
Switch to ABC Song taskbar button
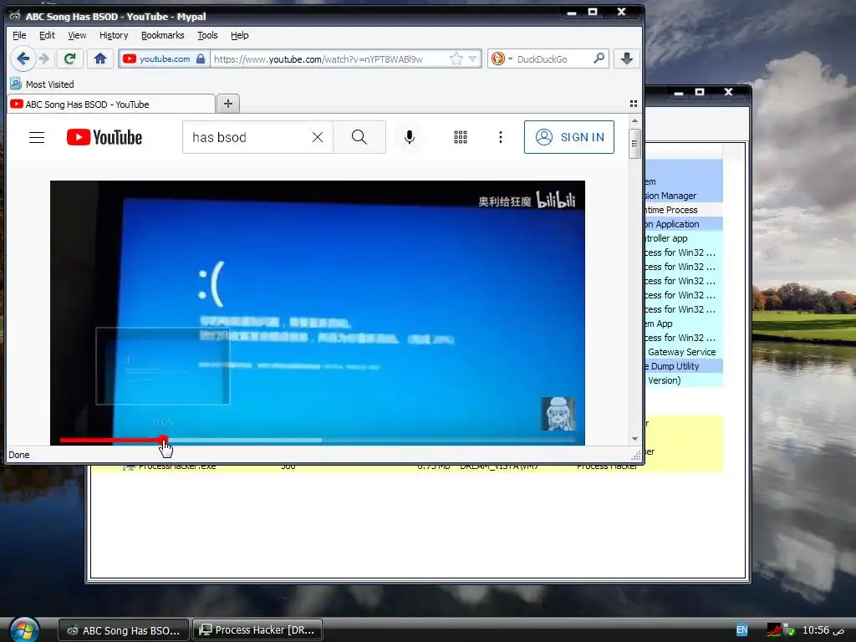[x=124, y=630]
